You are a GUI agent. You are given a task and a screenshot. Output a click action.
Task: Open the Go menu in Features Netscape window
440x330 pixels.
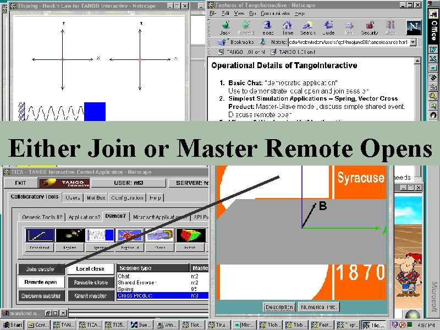pos(252,13)
